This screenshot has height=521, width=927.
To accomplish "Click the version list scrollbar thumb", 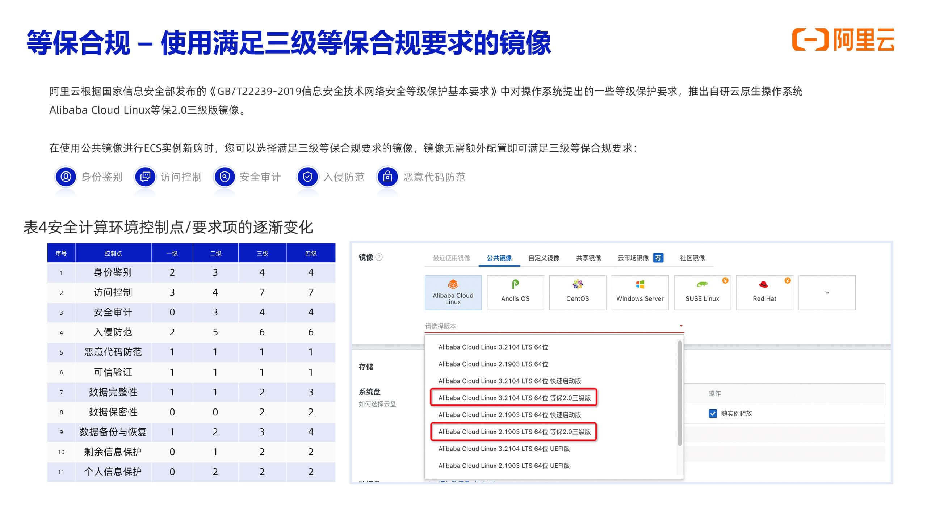I will coord(680,393).
